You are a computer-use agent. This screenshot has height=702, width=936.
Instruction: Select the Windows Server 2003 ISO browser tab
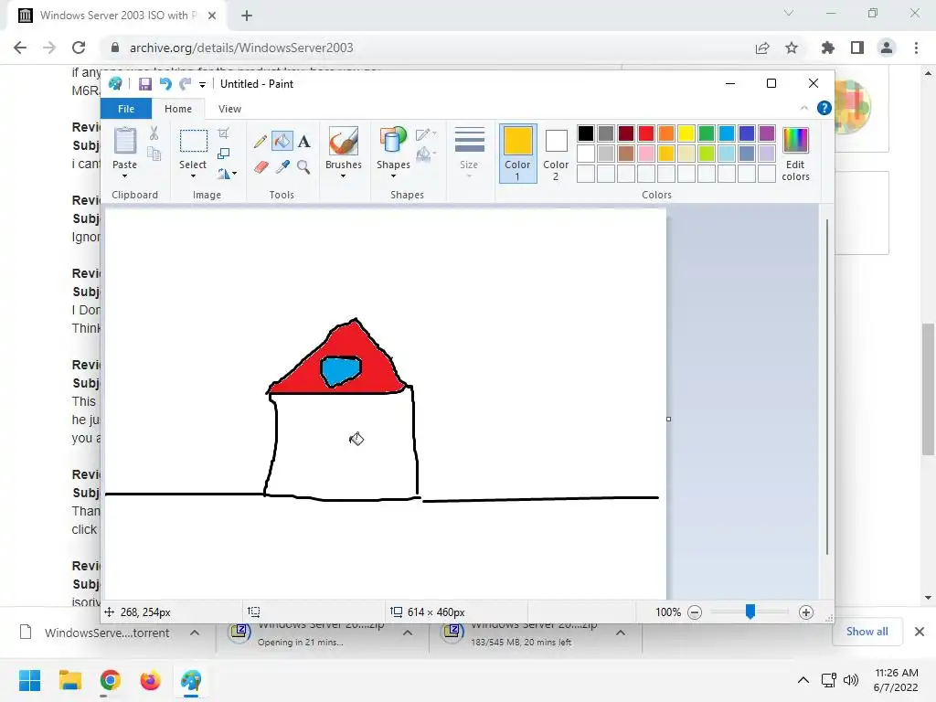(117, 16)
